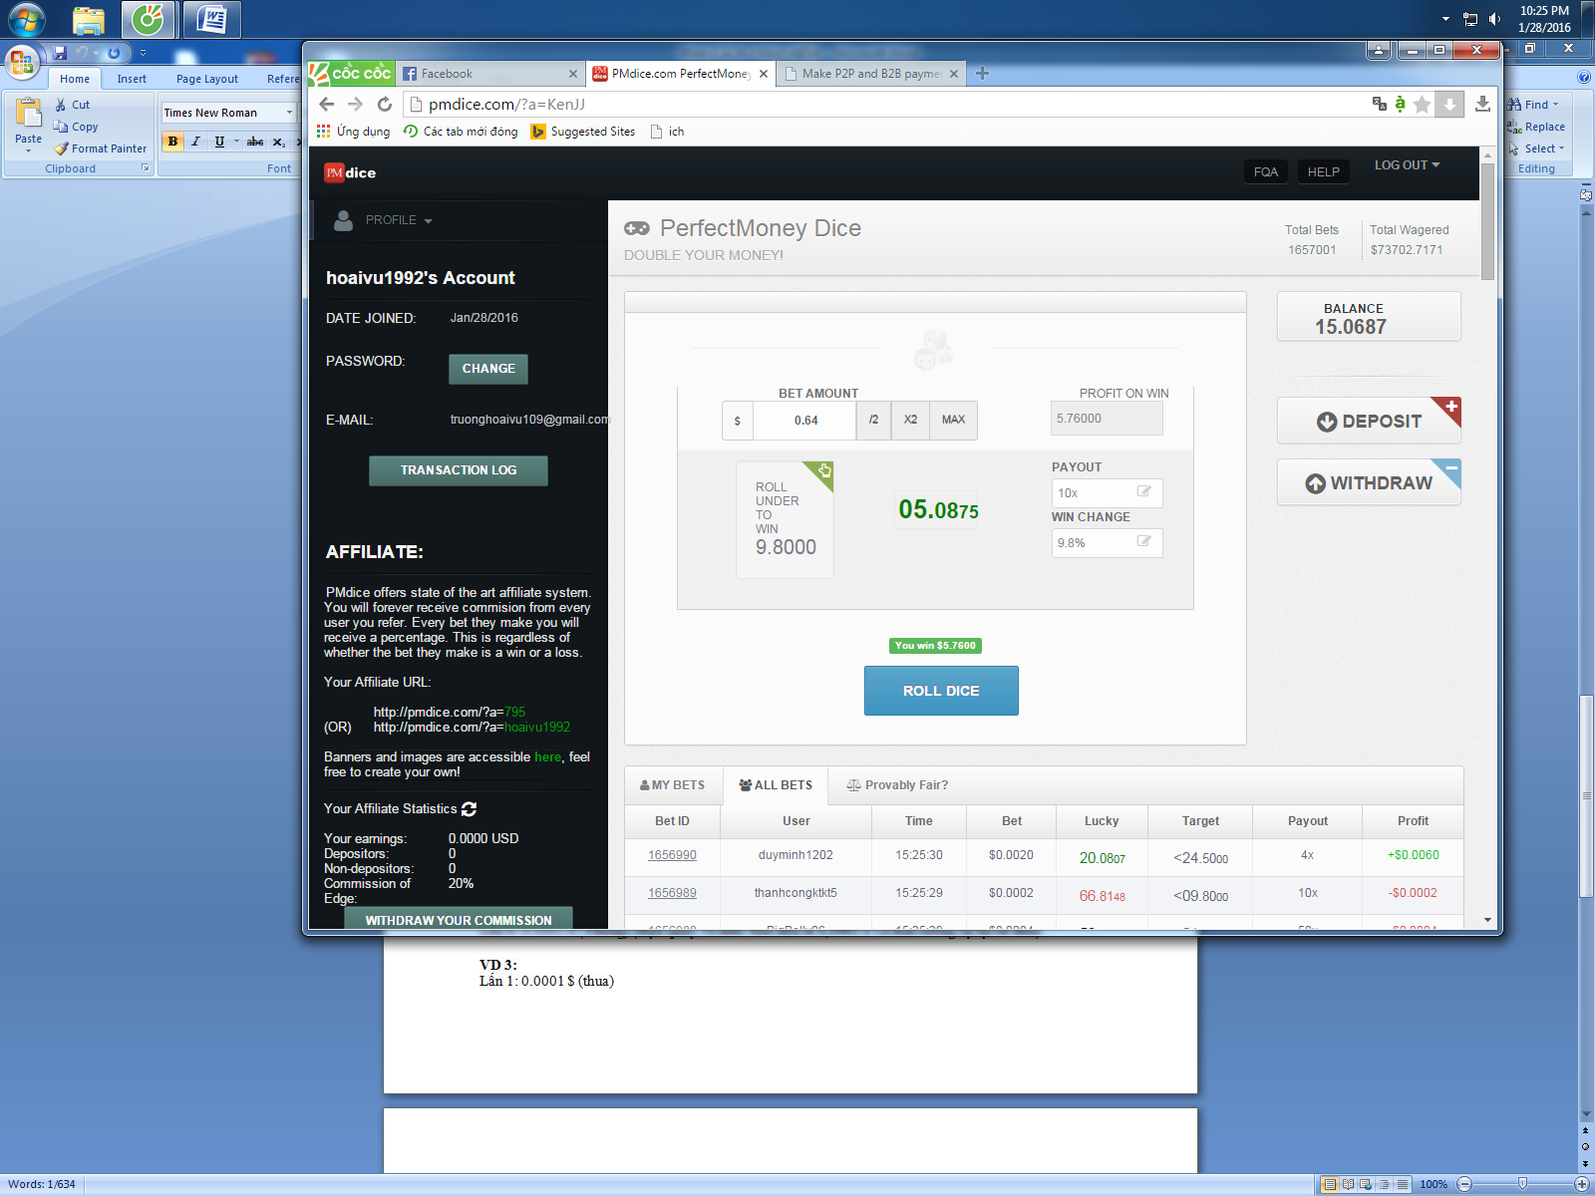Screen dimensions: 1595x1196
Task: Toggle Outline view in Word status bar
Action: click(x=1385, y=1185)
